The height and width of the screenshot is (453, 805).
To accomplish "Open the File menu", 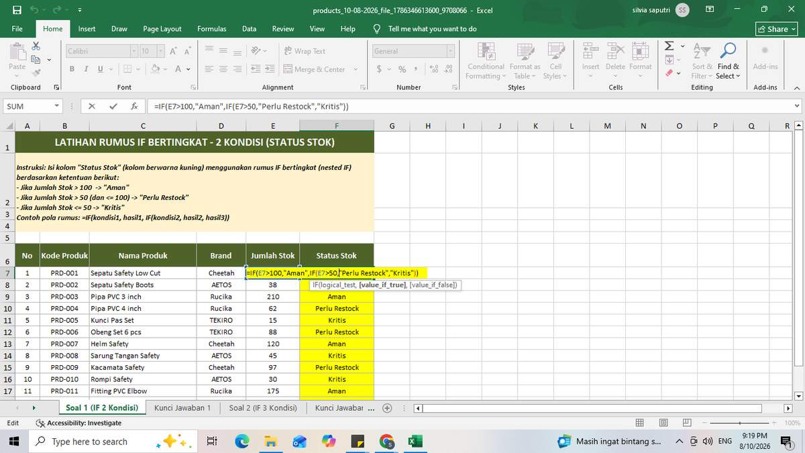I will (17, 29).
